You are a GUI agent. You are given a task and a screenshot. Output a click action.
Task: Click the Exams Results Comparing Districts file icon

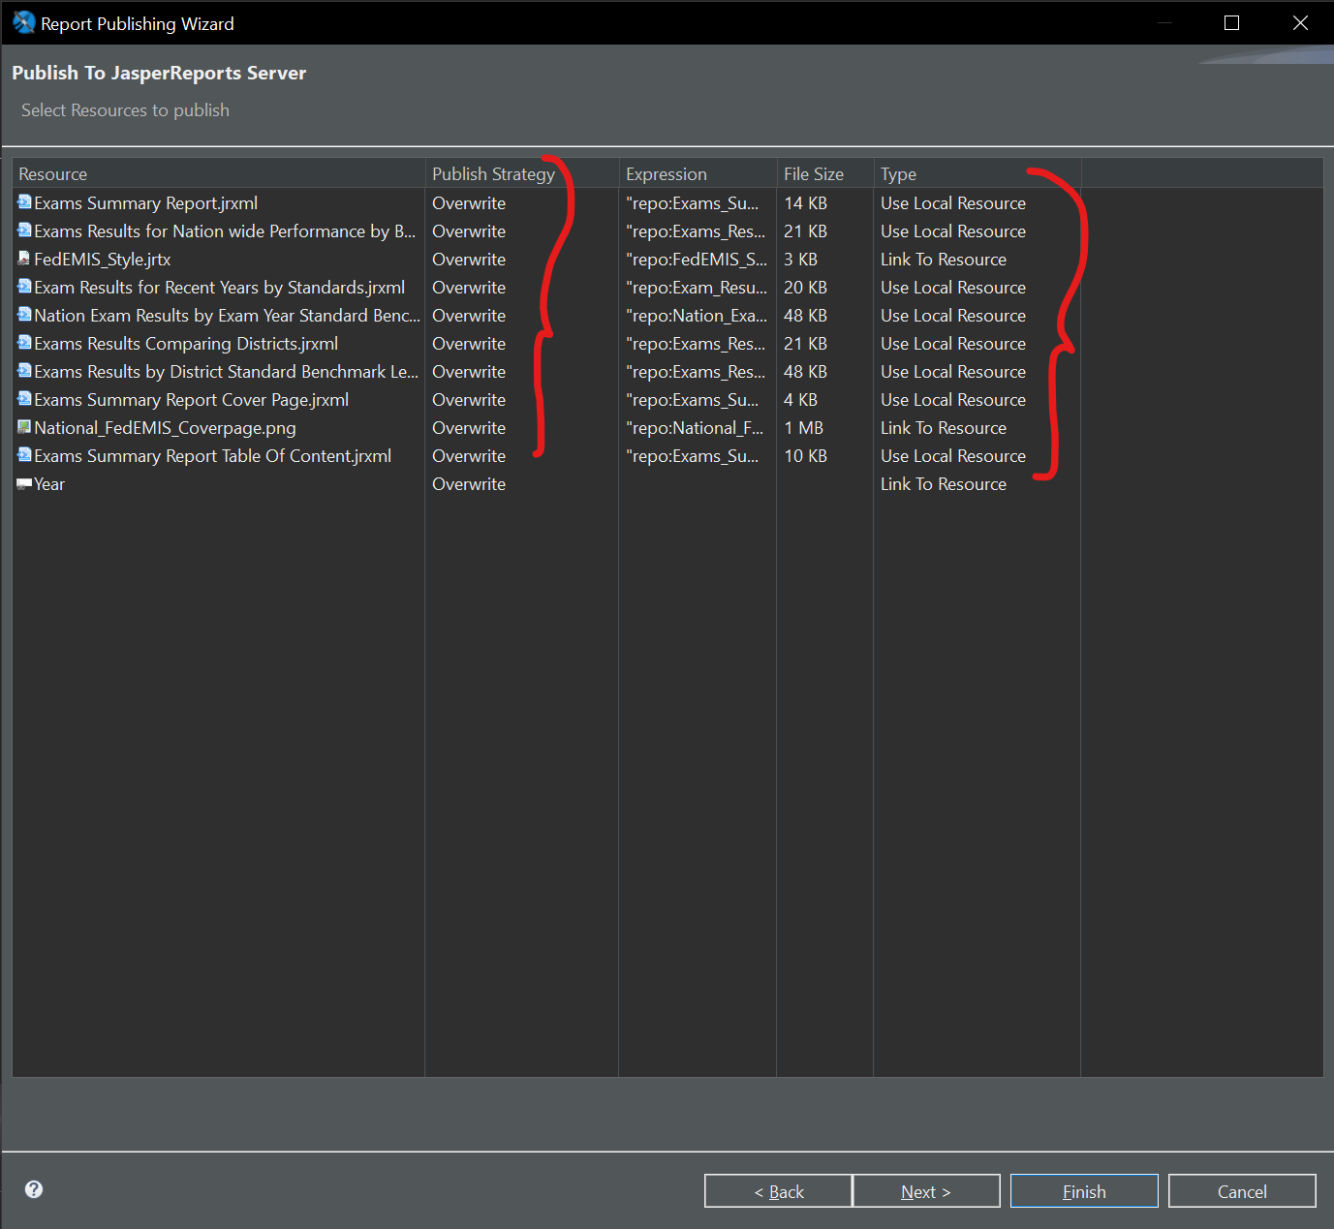point(24,343)
